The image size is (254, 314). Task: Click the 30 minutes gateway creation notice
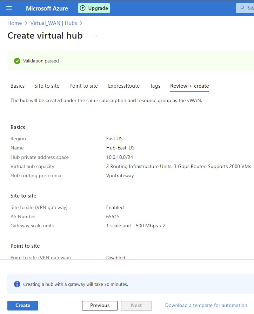75,285
